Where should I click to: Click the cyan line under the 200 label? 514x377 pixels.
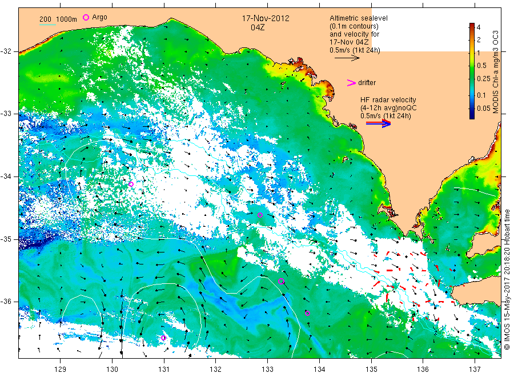click(47, 25)
